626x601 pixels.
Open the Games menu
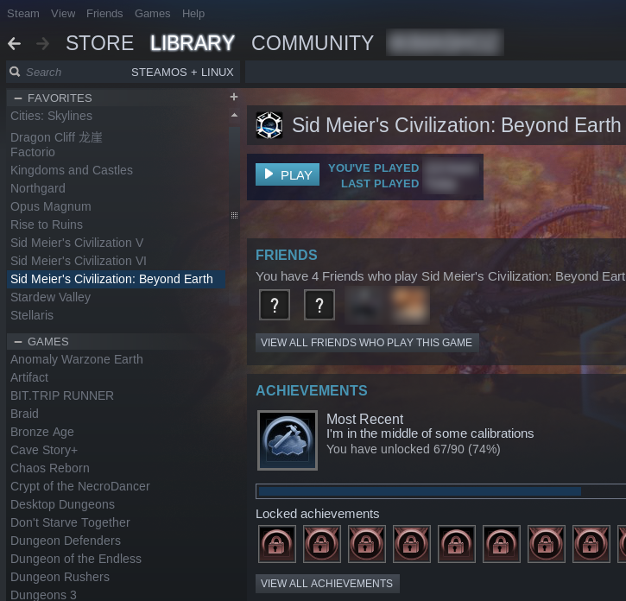coord(153,14)
